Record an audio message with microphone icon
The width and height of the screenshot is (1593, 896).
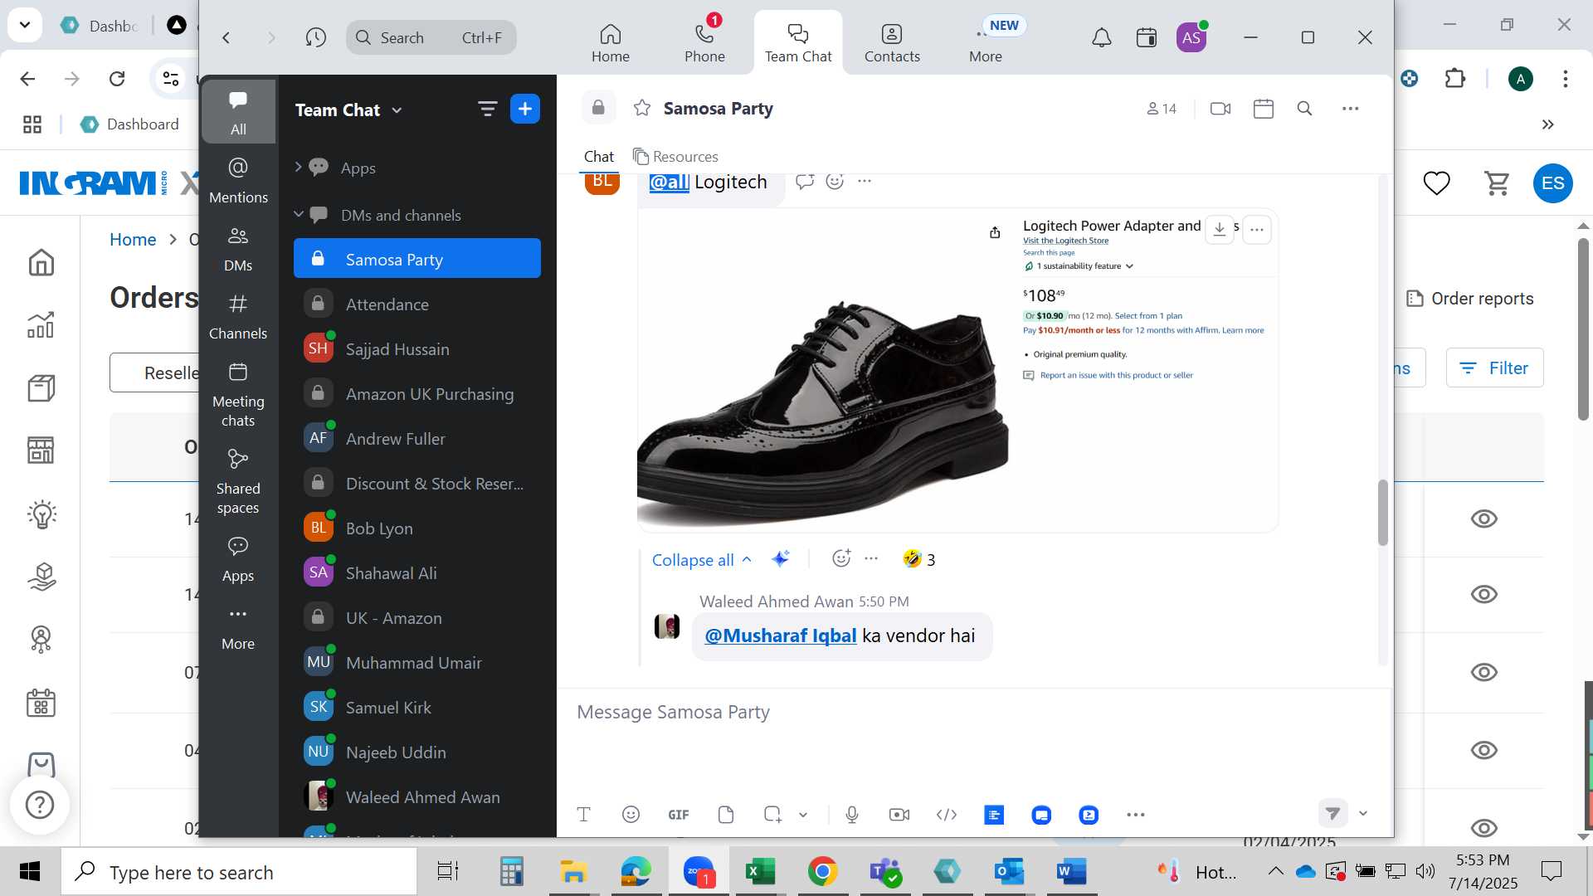tap(851, 815)
